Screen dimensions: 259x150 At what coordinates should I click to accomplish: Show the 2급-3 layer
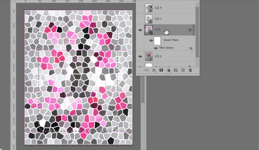coord(140,19)
